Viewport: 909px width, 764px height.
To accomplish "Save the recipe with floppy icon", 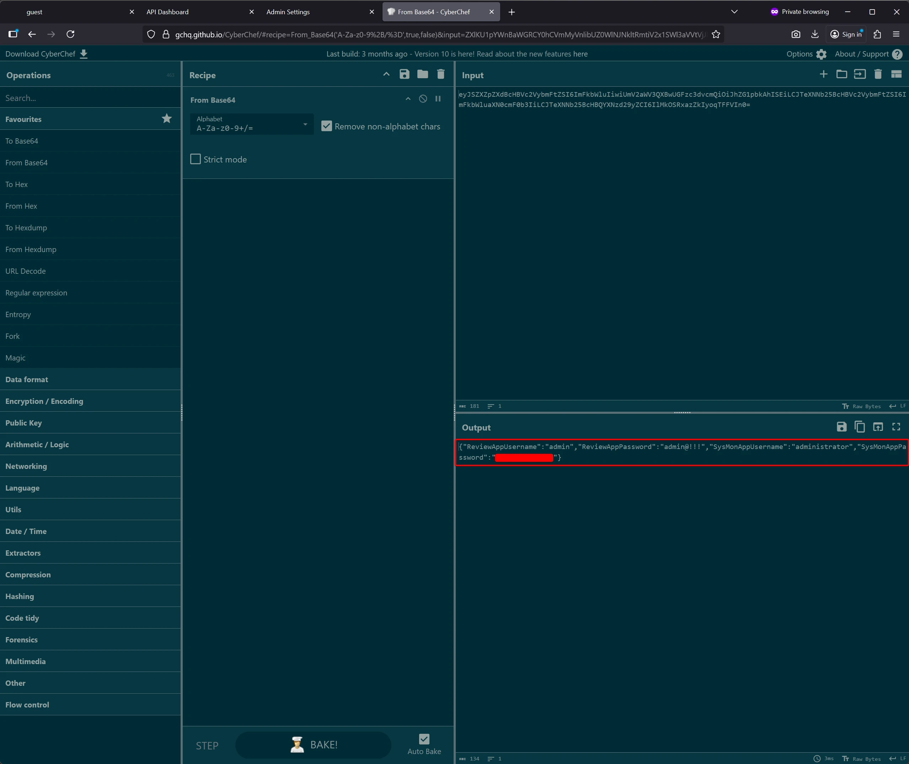I will coord(404,75).
